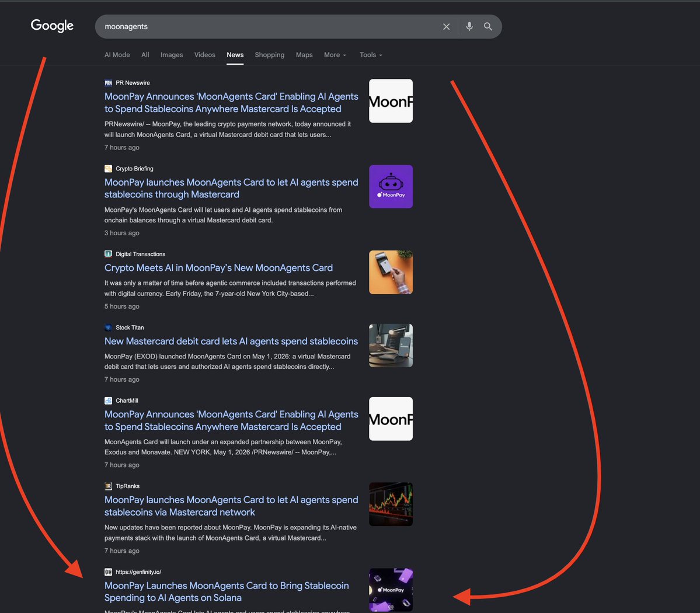Open the Shopping tab

pos(269,55)
